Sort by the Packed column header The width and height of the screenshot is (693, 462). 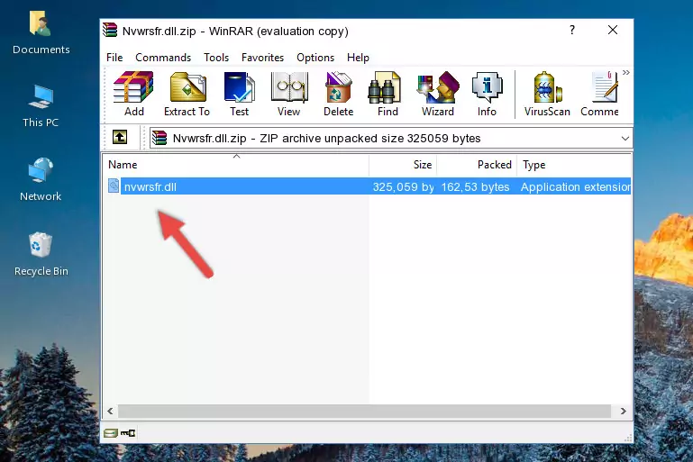point(477,165)
